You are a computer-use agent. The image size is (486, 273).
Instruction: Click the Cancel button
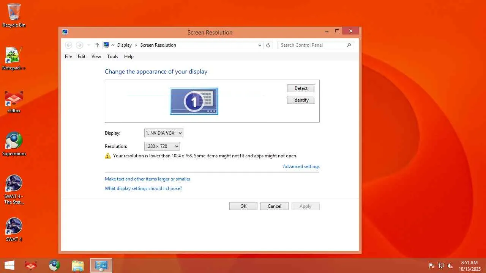[x=275, y=206]
